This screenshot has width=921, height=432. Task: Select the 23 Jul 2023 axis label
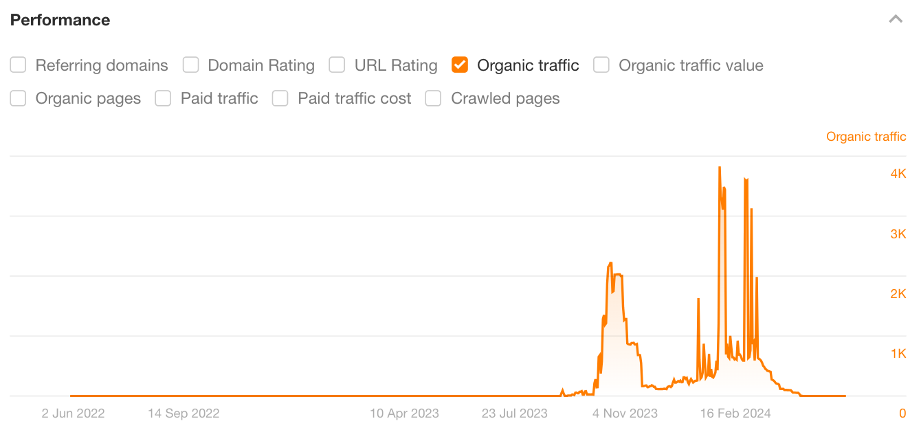click(x=513, y=413)
